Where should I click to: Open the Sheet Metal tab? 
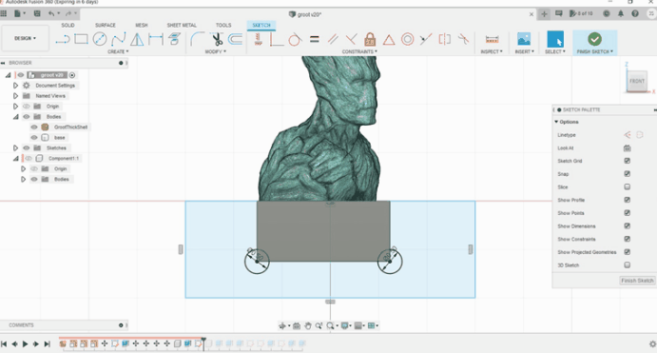182,25
